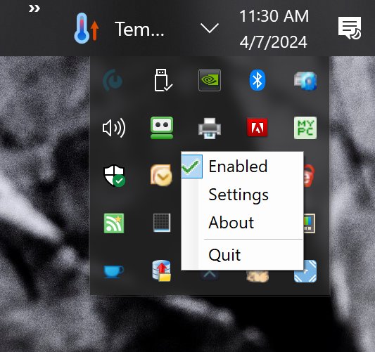Viewport: 375px width, 352px height.
Task: Open the Bluetooth tray icon
Action: click(x=258, y=80)
